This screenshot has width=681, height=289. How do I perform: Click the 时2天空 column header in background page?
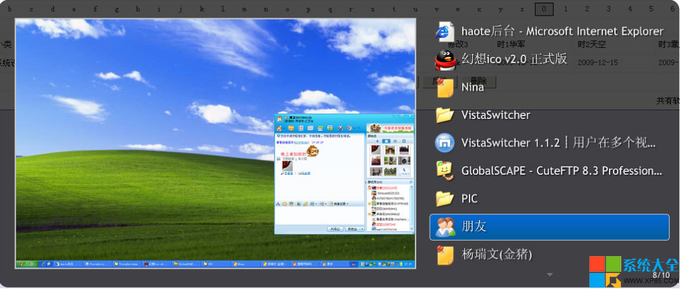pyautogui.click(x=591, y=44)
